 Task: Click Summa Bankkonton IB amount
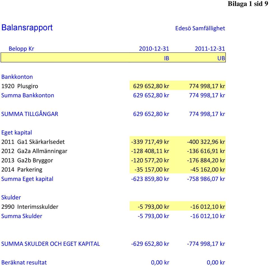coord(151,95)
